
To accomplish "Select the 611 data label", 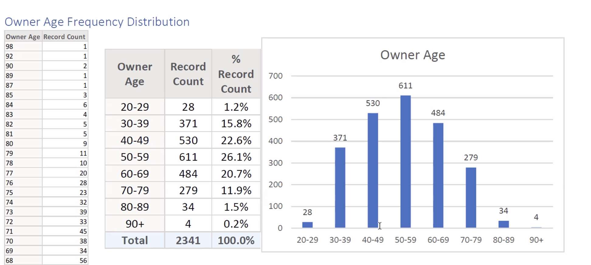I will (x=405, y=86).
